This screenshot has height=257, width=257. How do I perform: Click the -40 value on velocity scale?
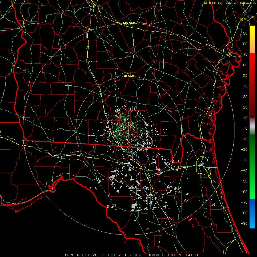(x=244, y=171)
